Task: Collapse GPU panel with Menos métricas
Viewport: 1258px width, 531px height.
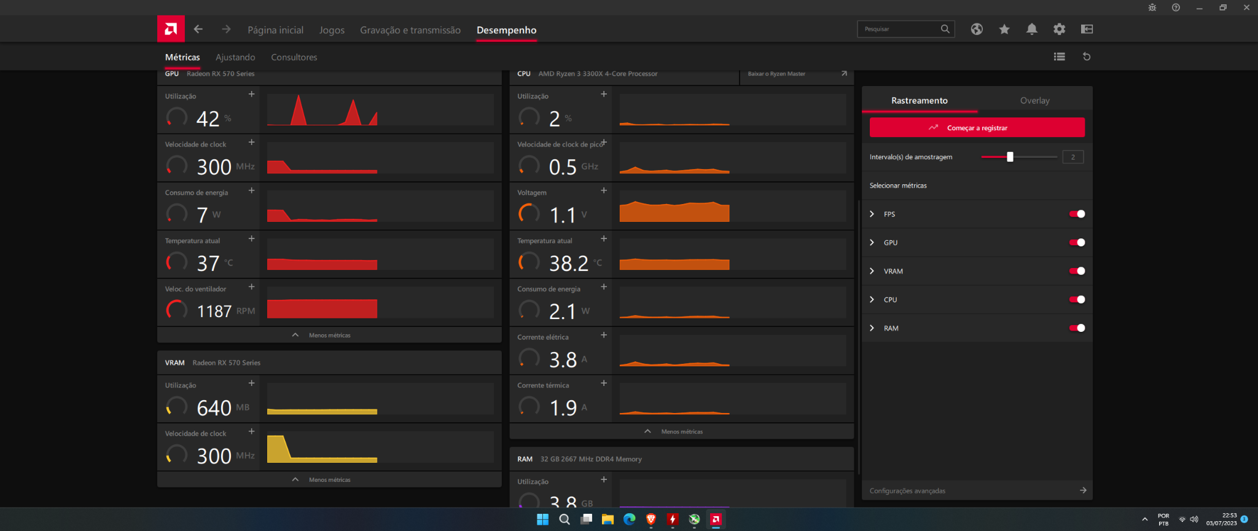Action: click(329, 335)
